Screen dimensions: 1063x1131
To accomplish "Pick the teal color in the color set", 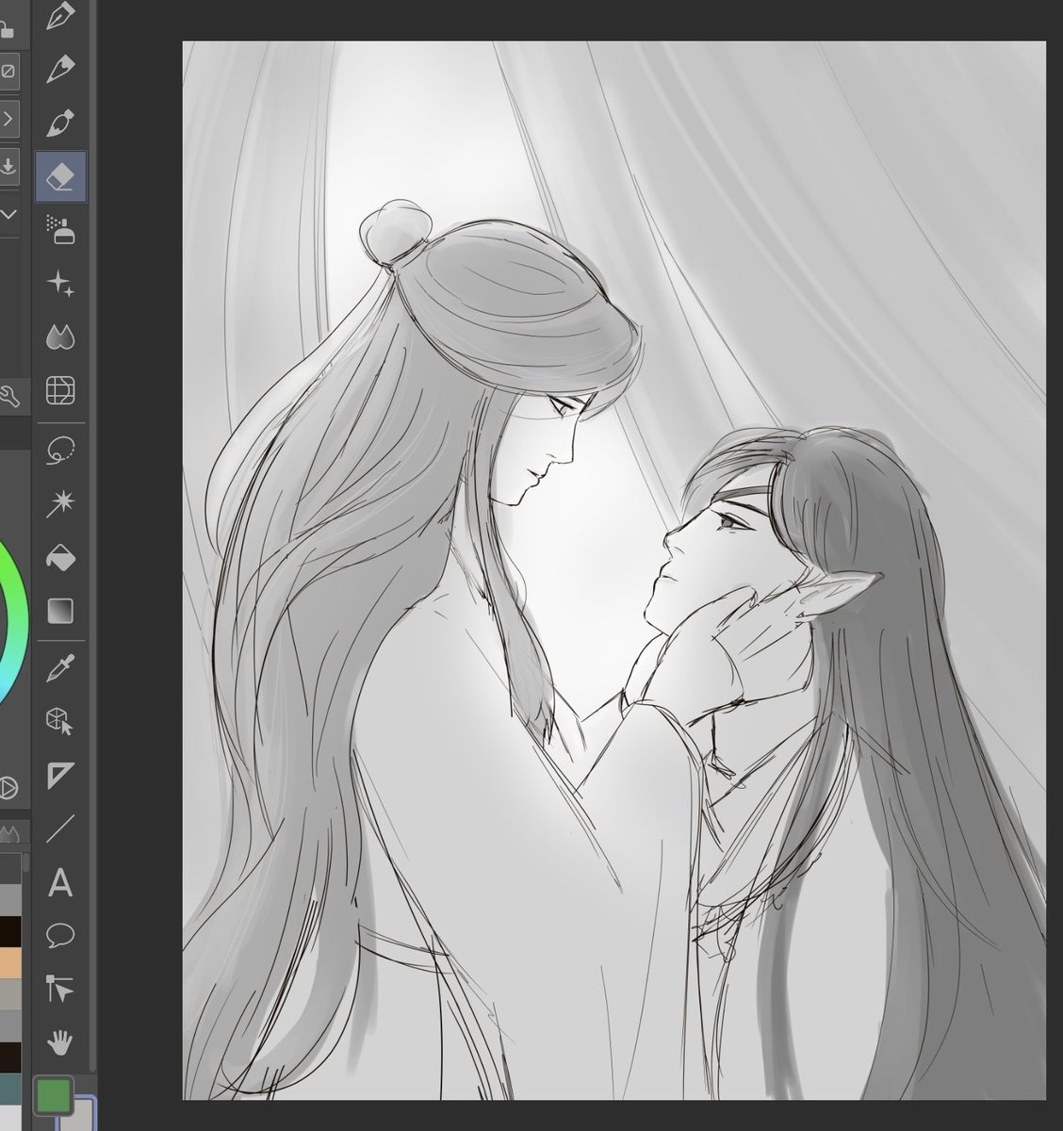I will coord(10,1089).
